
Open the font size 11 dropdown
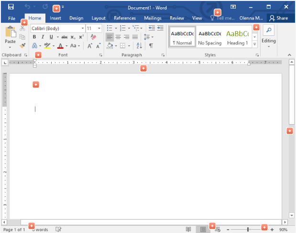(x=99, y=28)
